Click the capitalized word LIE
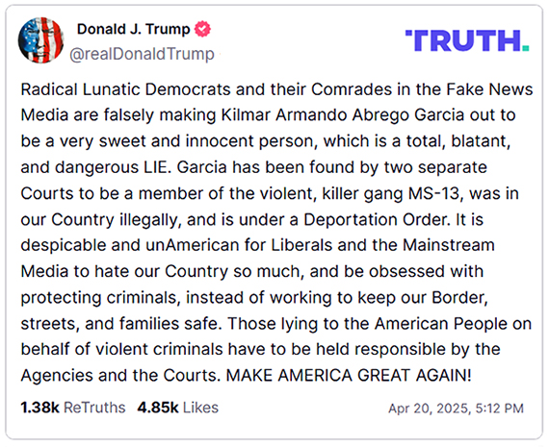Screen dimensions: 549x447 (156, 167)
